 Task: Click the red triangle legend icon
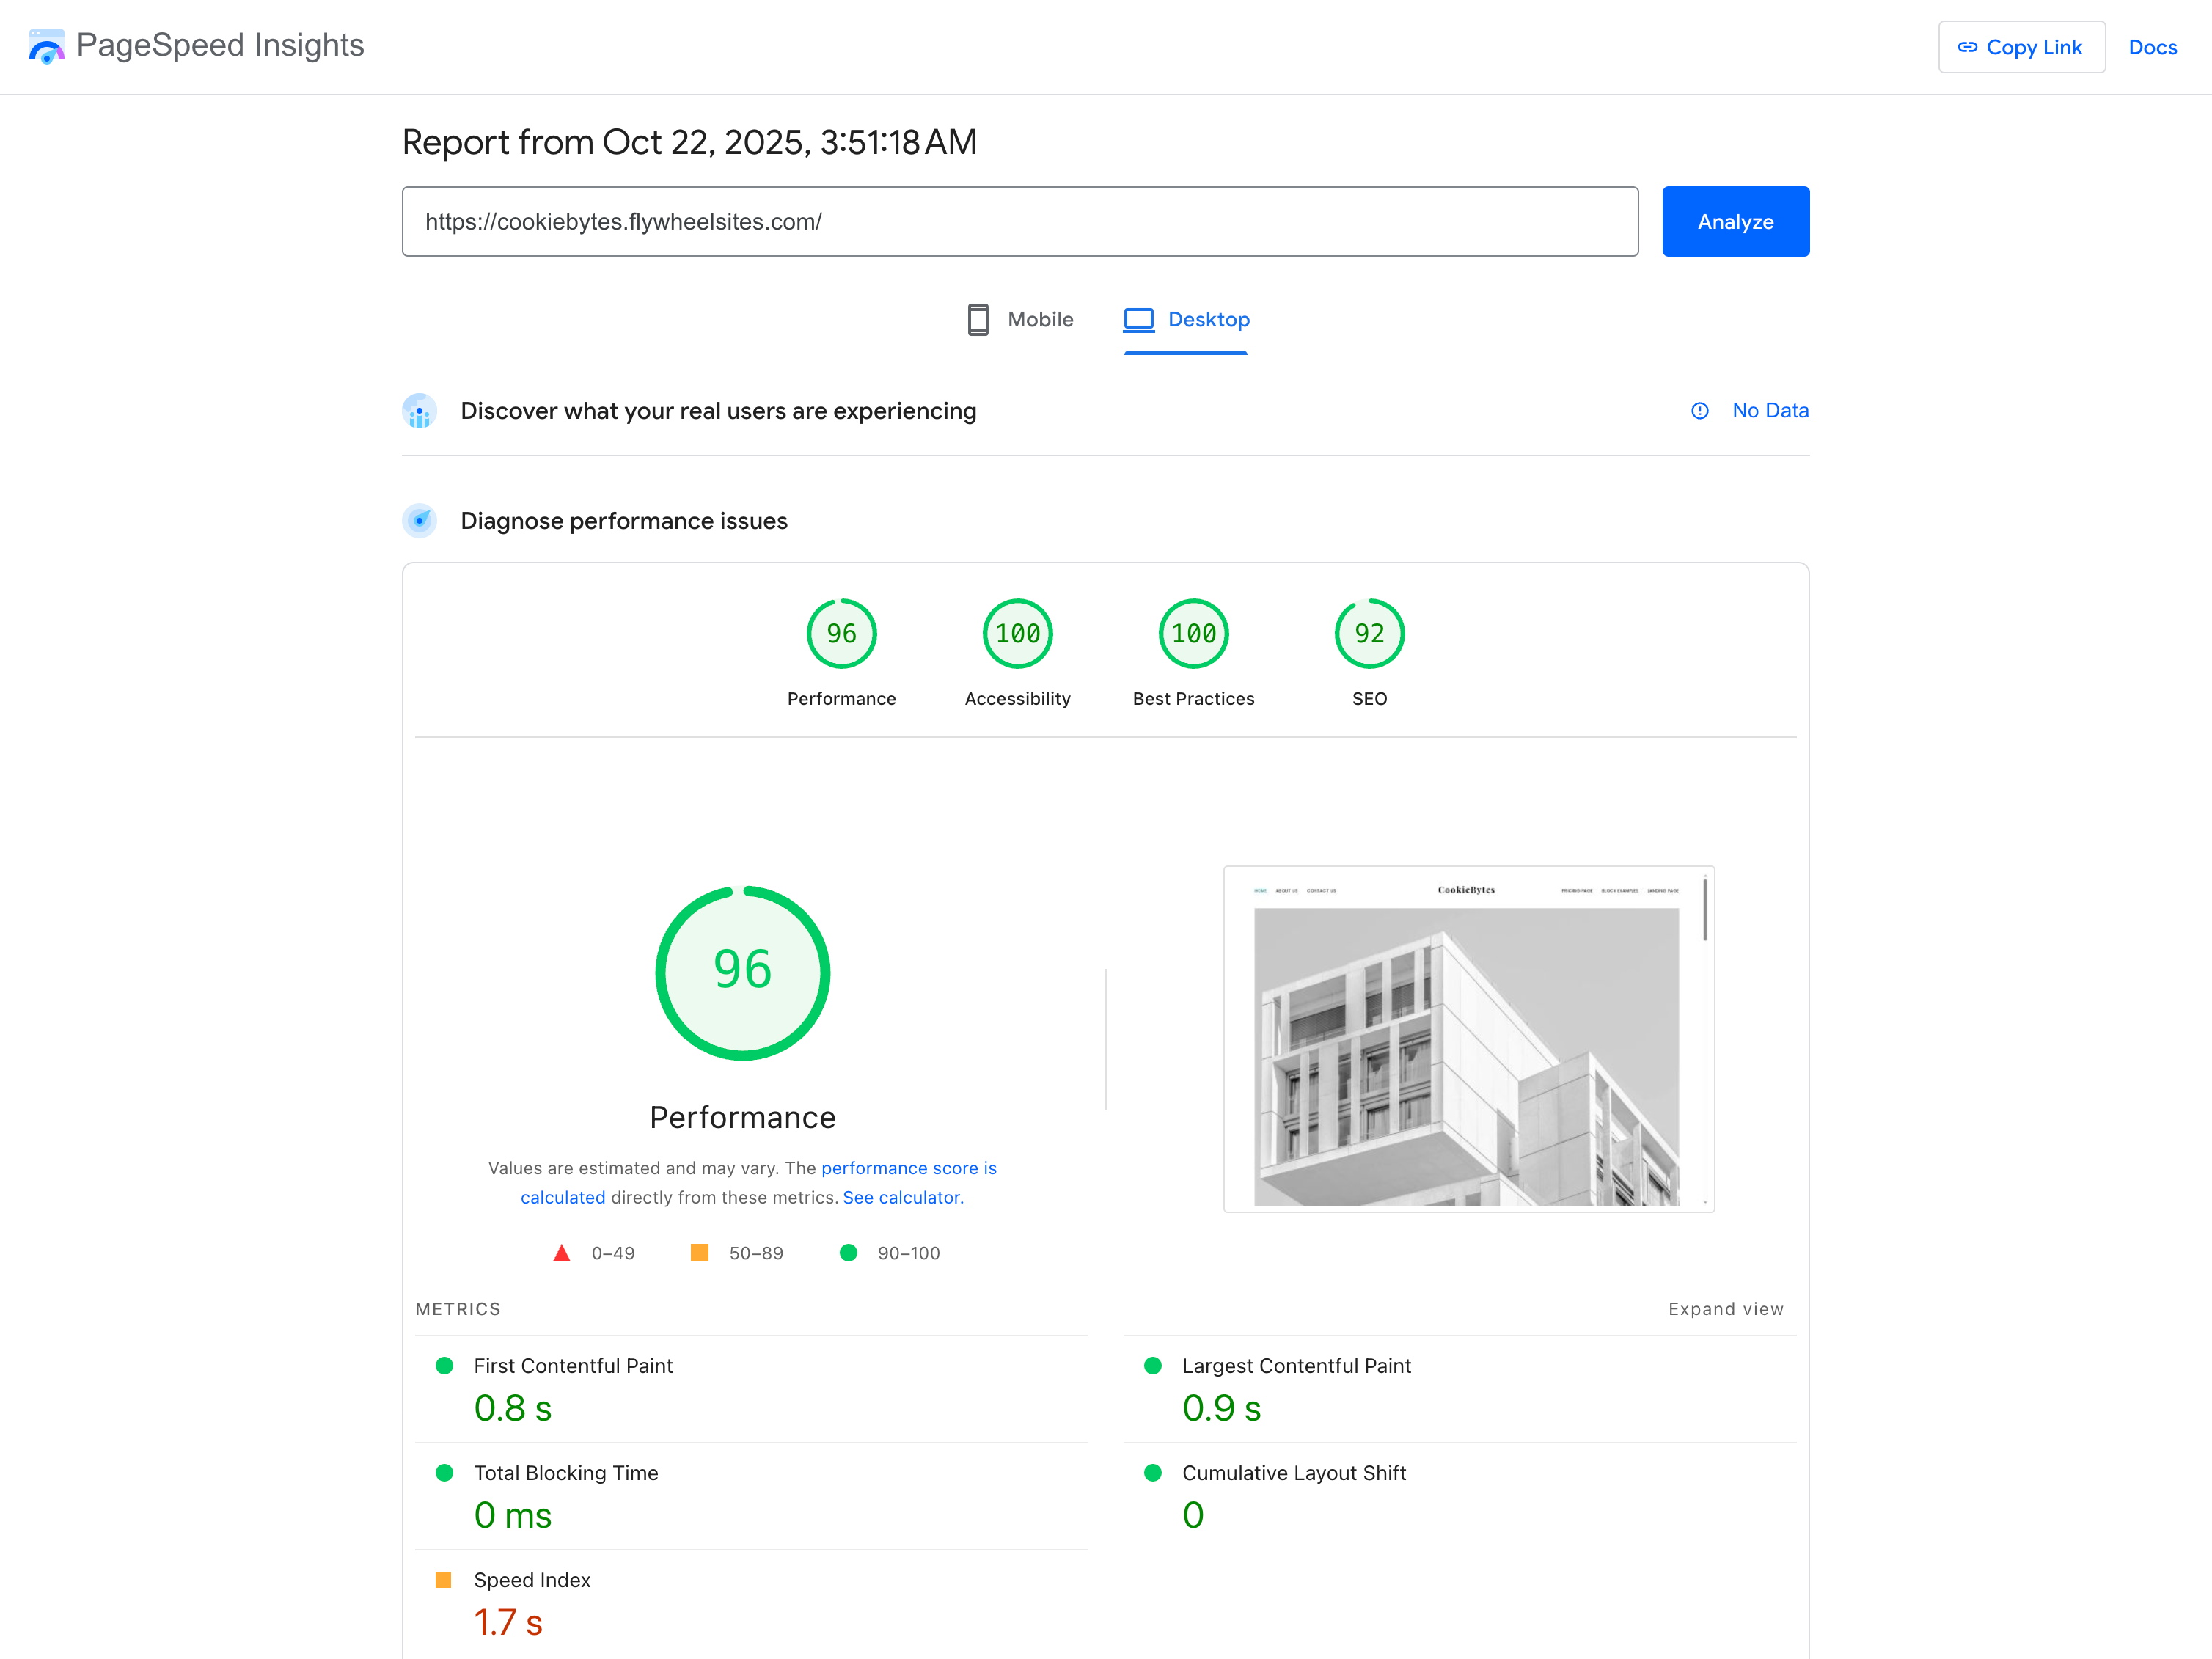point(563,1252)
